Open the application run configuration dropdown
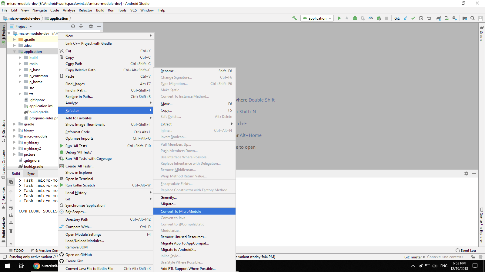 (x=317, y=18)
